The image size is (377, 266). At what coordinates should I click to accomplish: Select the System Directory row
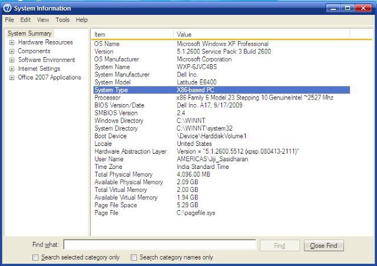(221, 128)
